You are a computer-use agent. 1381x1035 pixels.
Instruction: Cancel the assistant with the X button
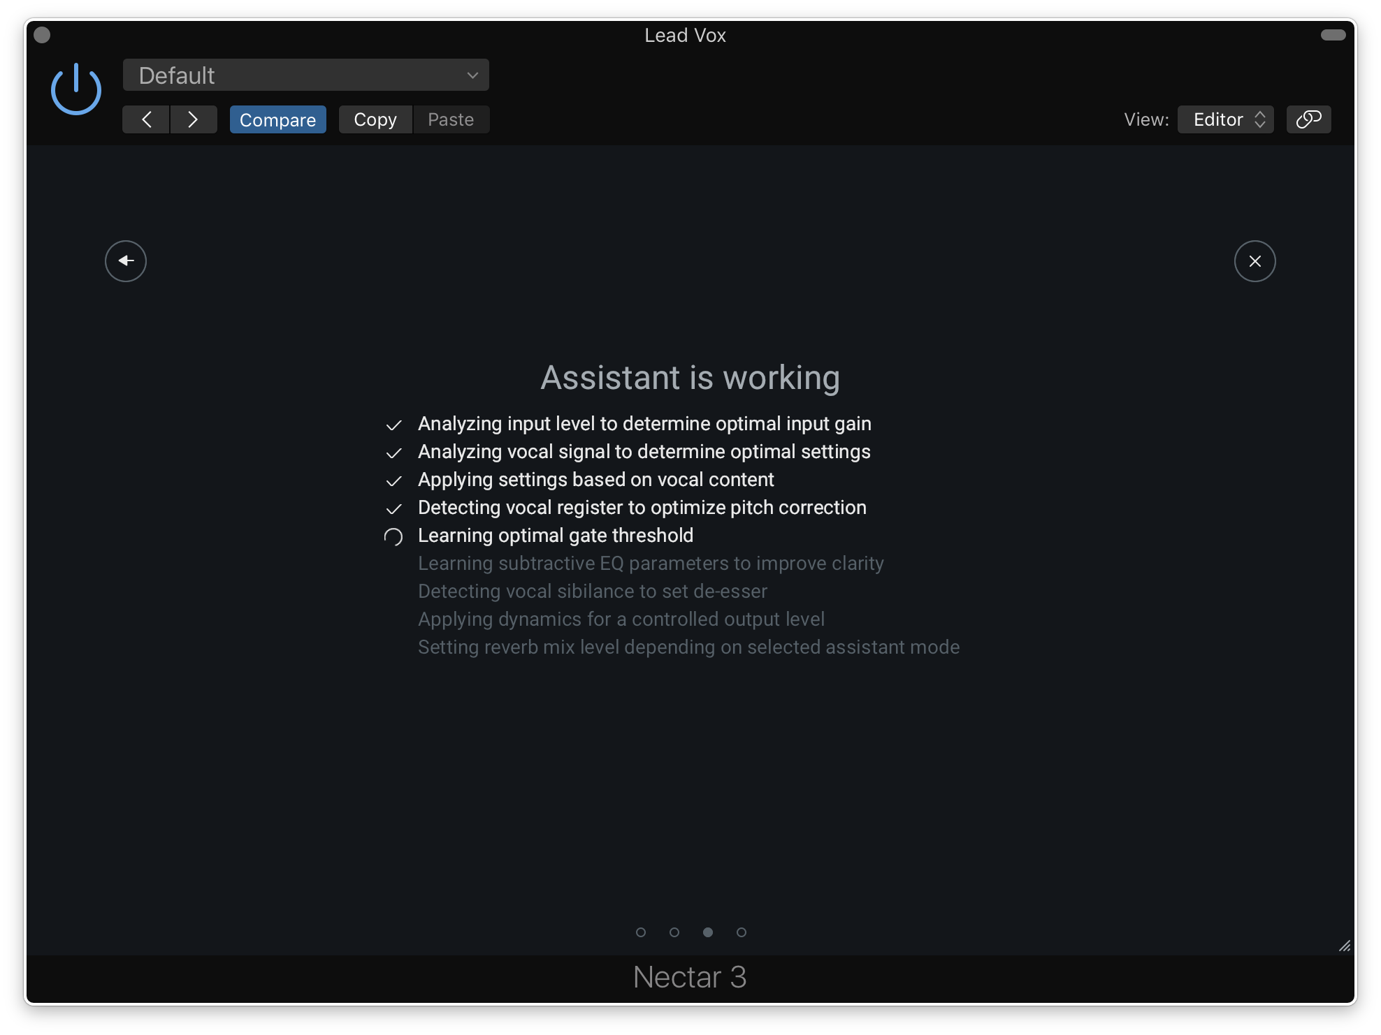pos(1255,261)
